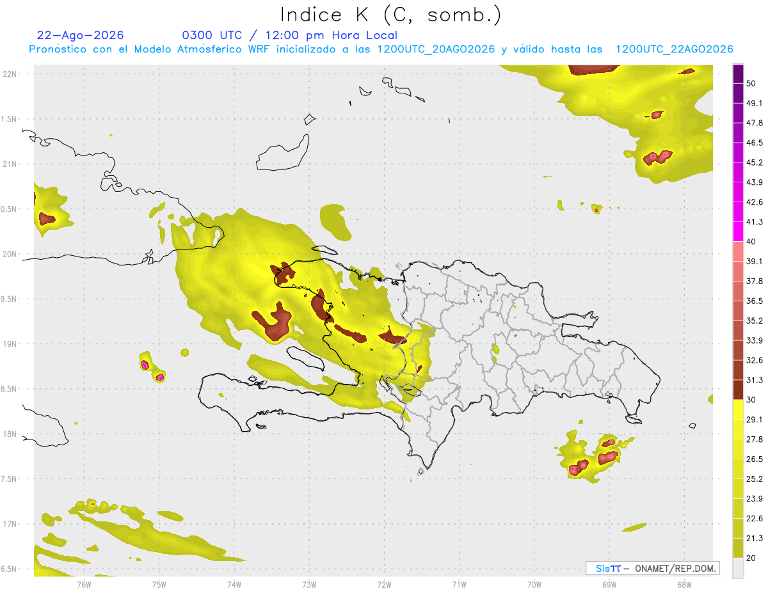Click the "40" colorbar label
The height and width of the screenshot is (593, 768).
(x=751, y=242)
